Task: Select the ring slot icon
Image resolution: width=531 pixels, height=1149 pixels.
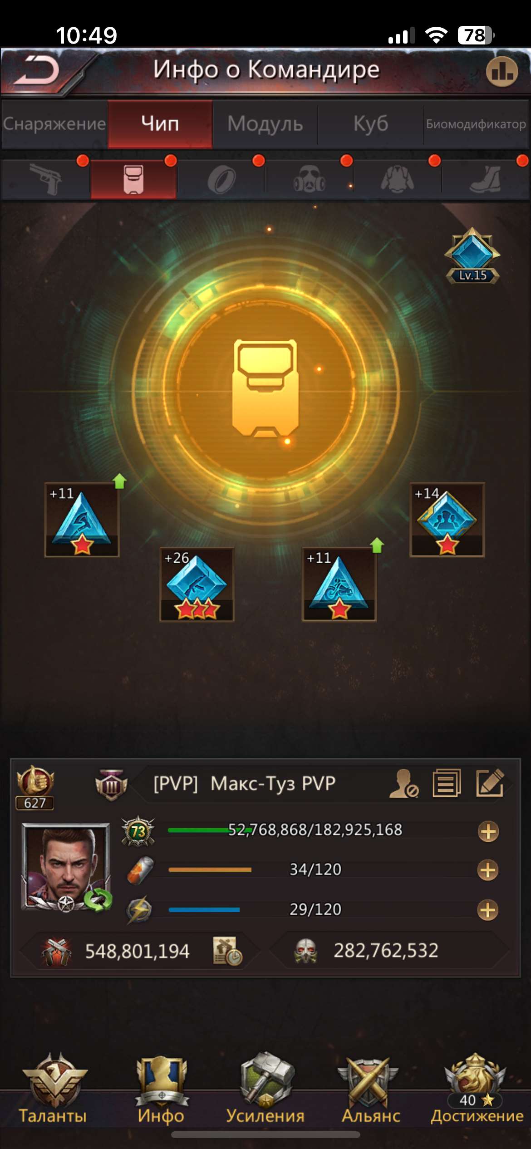Action: [x=221, y=180]
